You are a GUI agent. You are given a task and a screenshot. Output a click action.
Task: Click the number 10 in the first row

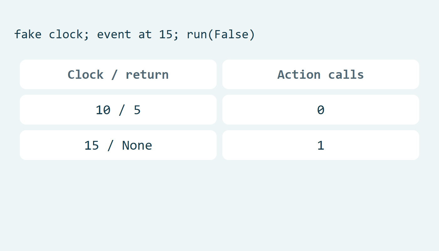click(103, 110)
